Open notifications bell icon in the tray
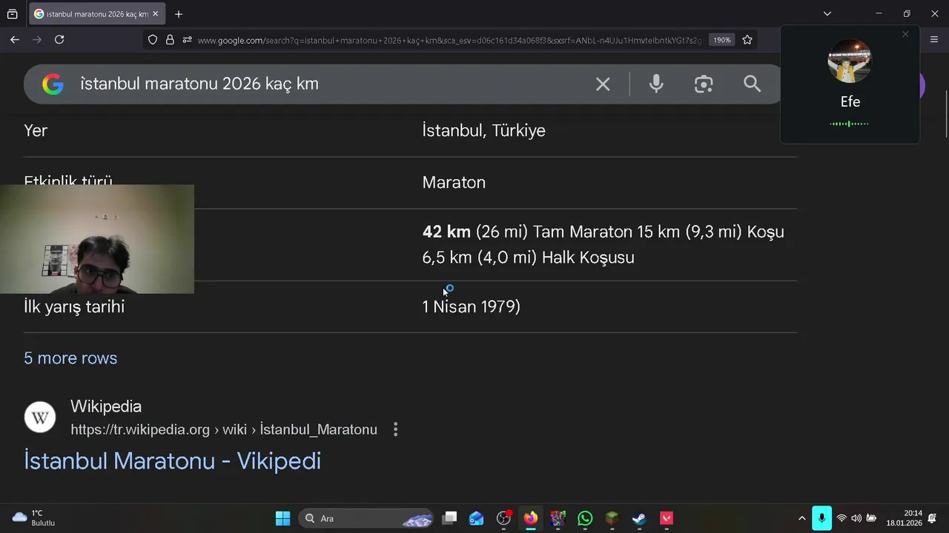The image size is (949, 533). tap(932, 518)
